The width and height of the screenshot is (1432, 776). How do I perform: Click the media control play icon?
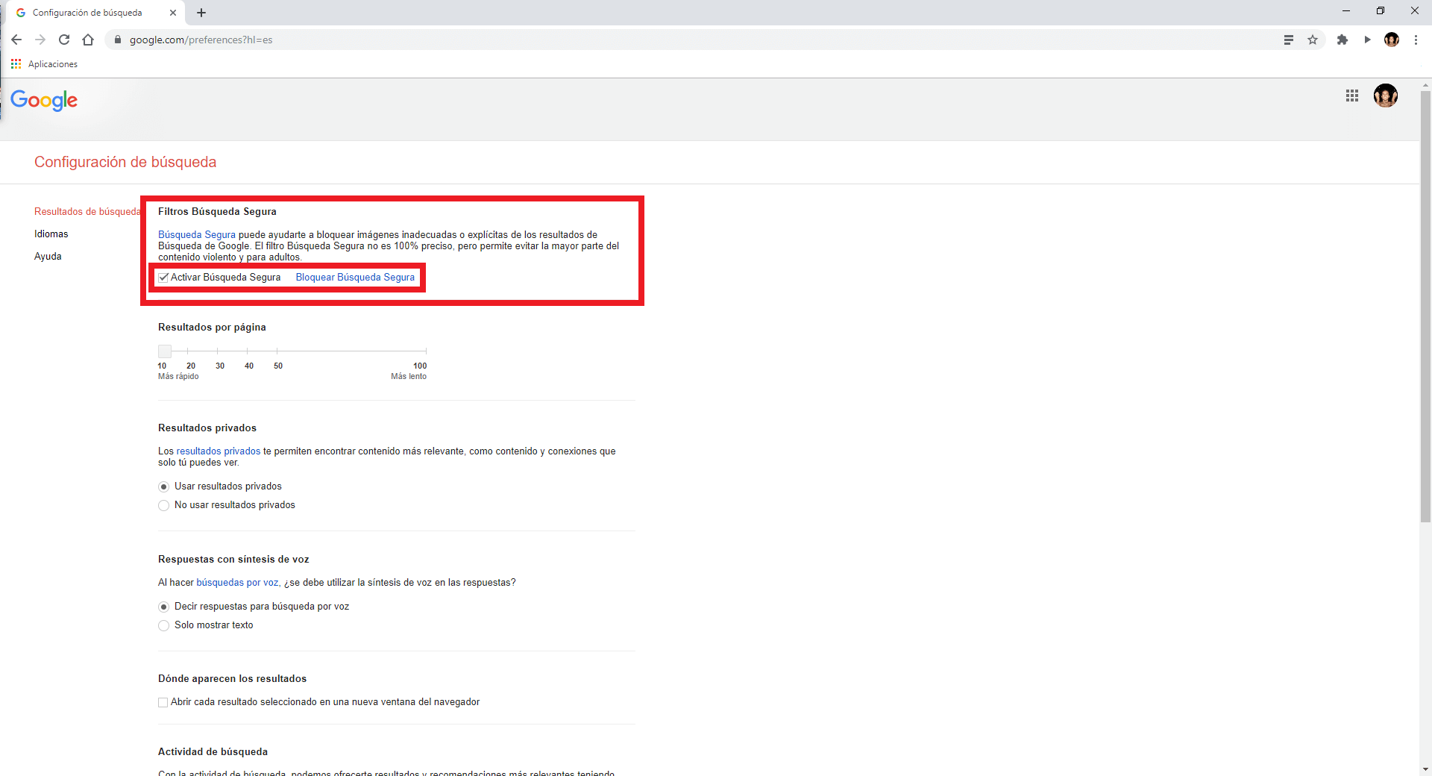pos(1367,40)
